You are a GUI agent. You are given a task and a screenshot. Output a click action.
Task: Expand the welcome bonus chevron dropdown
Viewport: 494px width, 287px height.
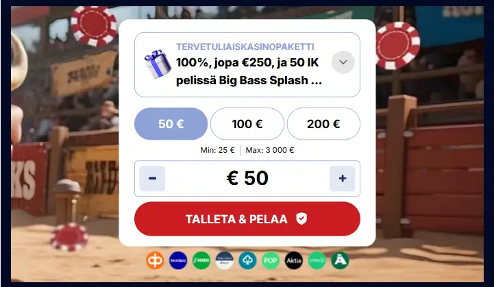tap(343, 62)
